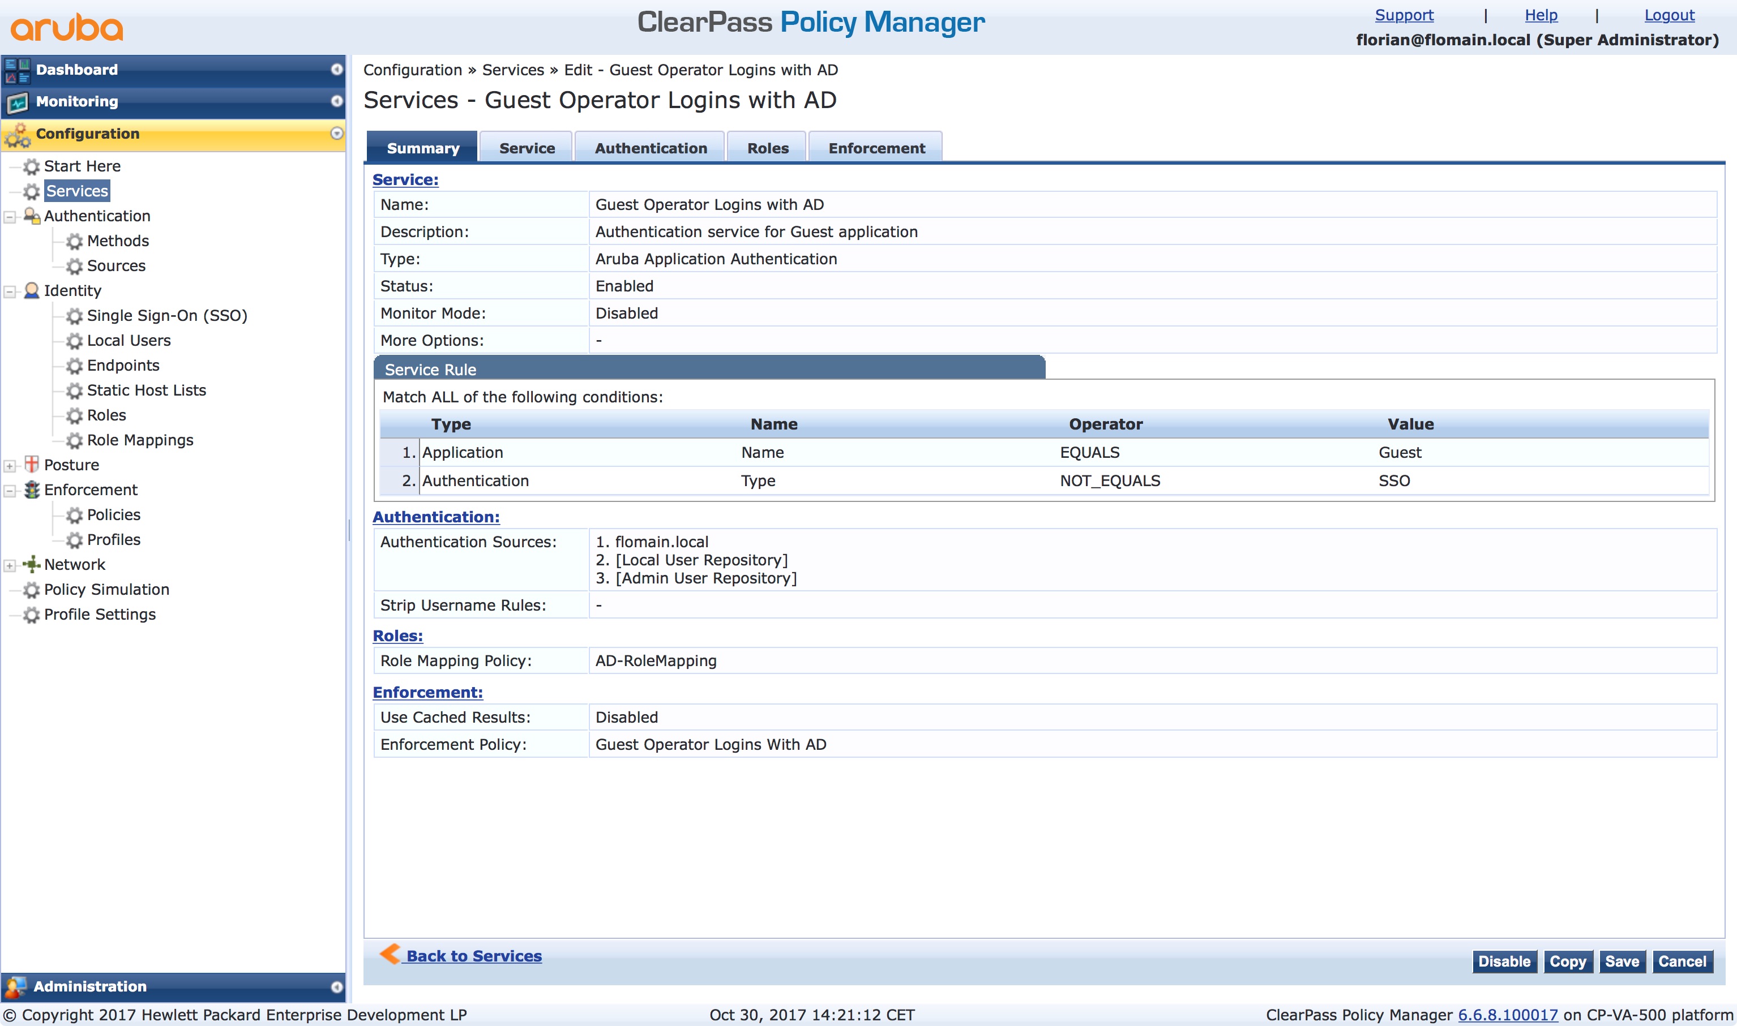Click the gear icon beside Profile Settings
The image size is (1737, 1026).
click(31, 615)
